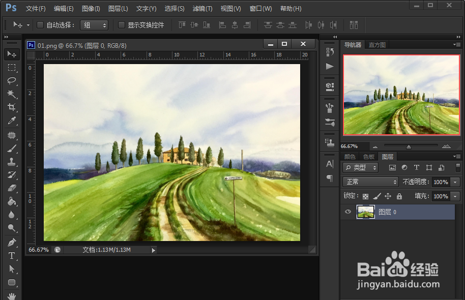Click align left edges icon
Screen dimensions: 465x300
pyautogui.click(x=222, y=25)
